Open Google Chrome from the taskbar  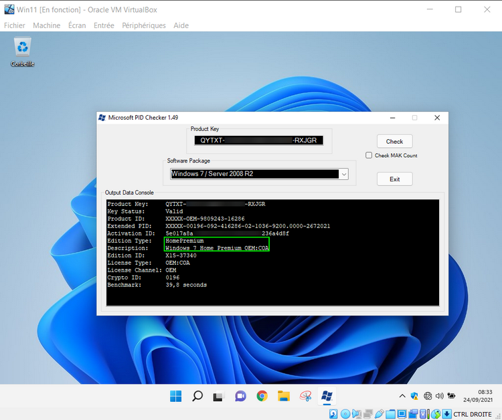tap(262, 396)
